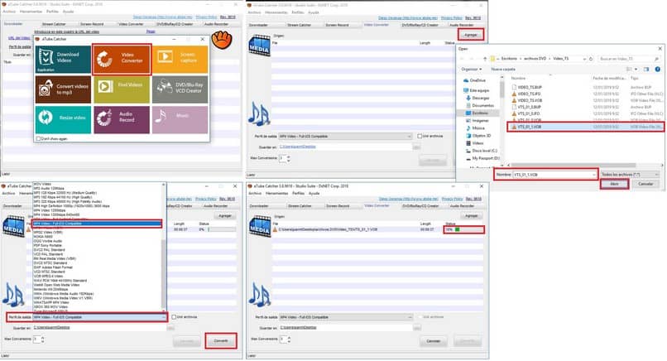Select Escritorio in Open dialog sidebar

(477, 113)
